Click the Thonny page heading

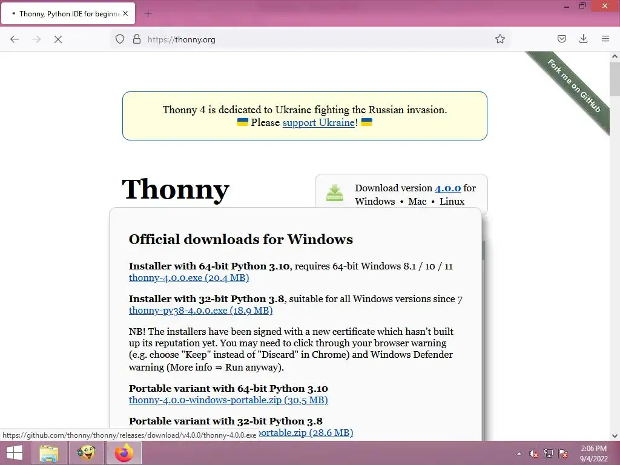pyautogui.click(x=176, y=190)
